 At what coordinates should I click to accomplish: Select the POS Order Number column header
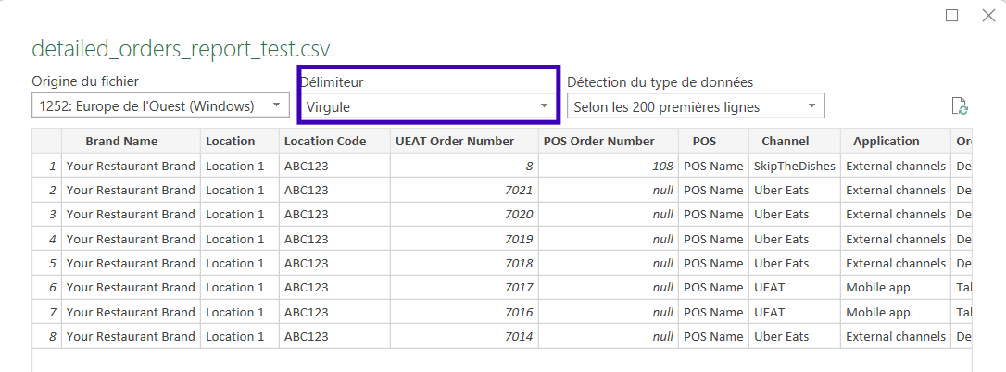[x=609, y=141]
